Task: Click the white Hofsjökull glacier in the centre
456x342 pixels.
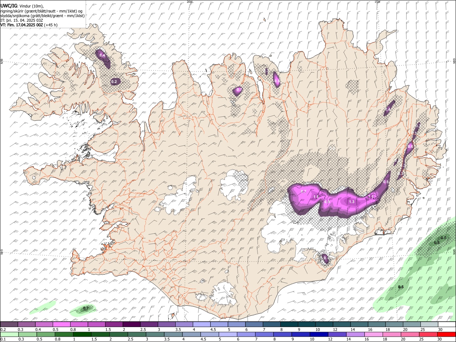Action: click(233, 185)
